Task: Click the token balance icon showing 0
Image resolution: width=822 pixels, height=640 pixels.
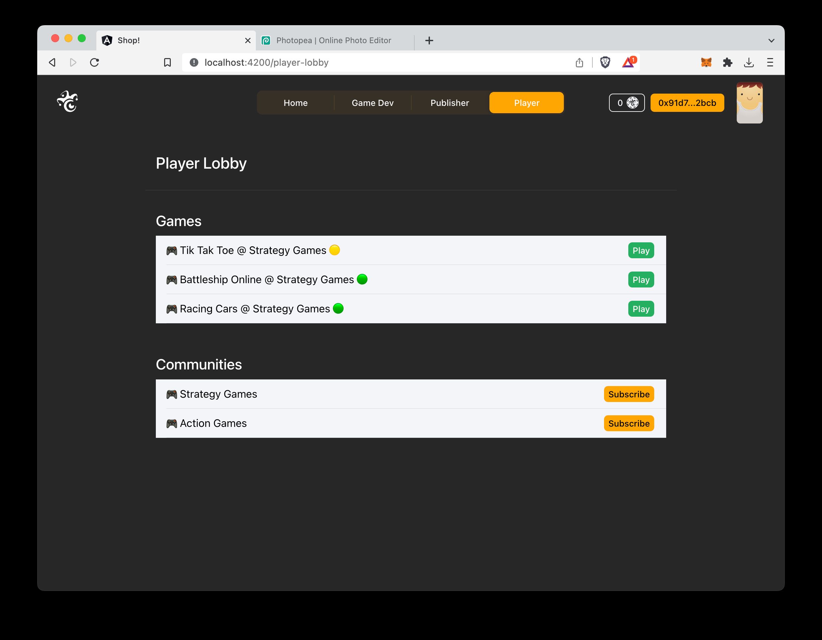Action: click(x=627, y=103)
